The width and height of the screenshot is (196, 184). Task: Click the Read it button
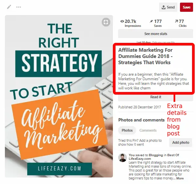(x=156, y=97)
